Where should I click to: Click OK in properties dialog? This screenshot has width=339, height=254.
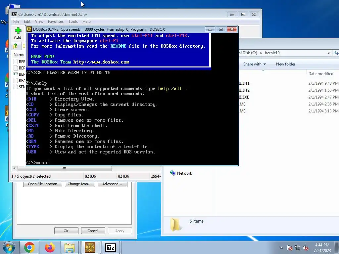[x=66, y=231]
